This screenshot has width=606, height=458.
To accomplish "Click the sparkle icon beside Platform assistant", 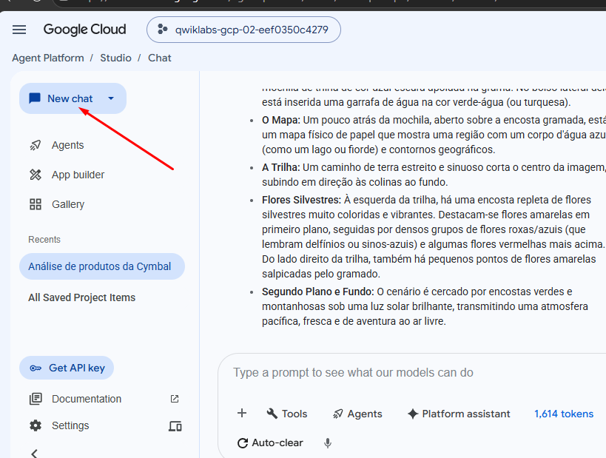I will point(413,414).
